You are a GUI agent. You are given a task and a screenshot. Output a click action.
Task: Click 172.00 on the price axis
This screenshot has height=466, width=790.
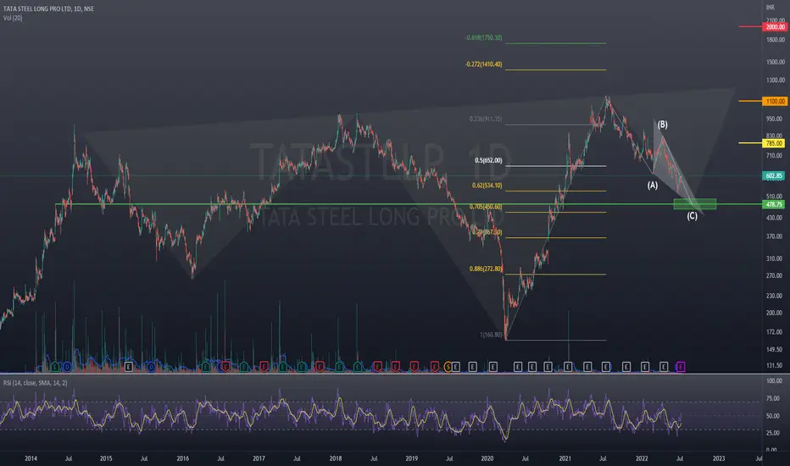776,332
